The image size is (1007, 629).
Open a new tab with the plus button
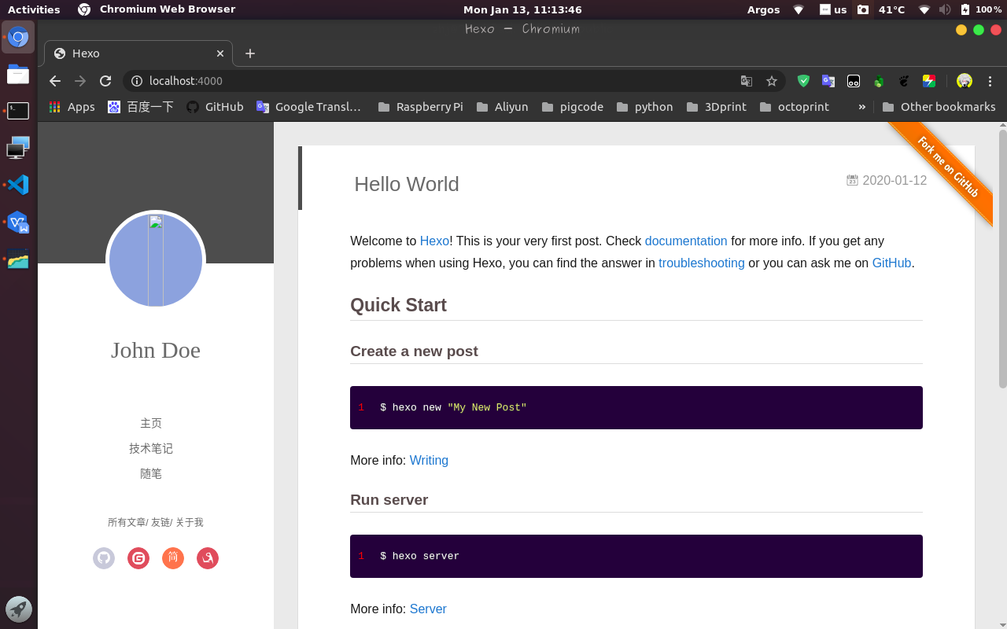point(250,53)
